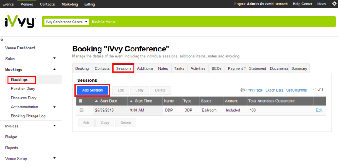Click the printer icon beside Print Page
The image size is (338, 168).
[243, 90]
